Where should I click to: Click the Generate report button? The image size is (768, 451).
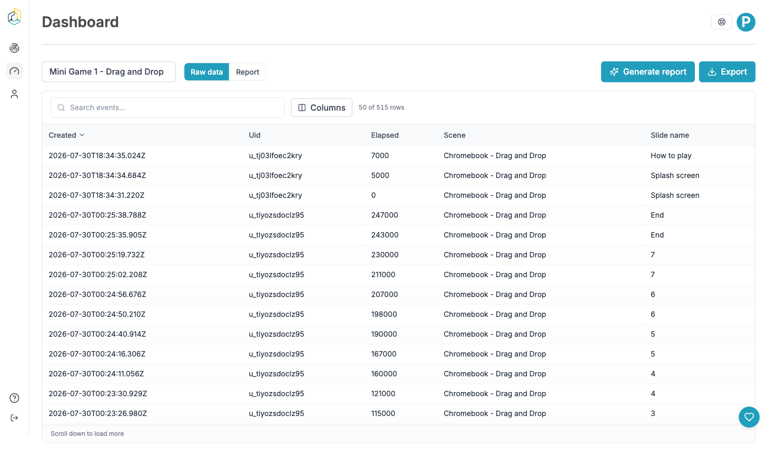tap(648, 72)
